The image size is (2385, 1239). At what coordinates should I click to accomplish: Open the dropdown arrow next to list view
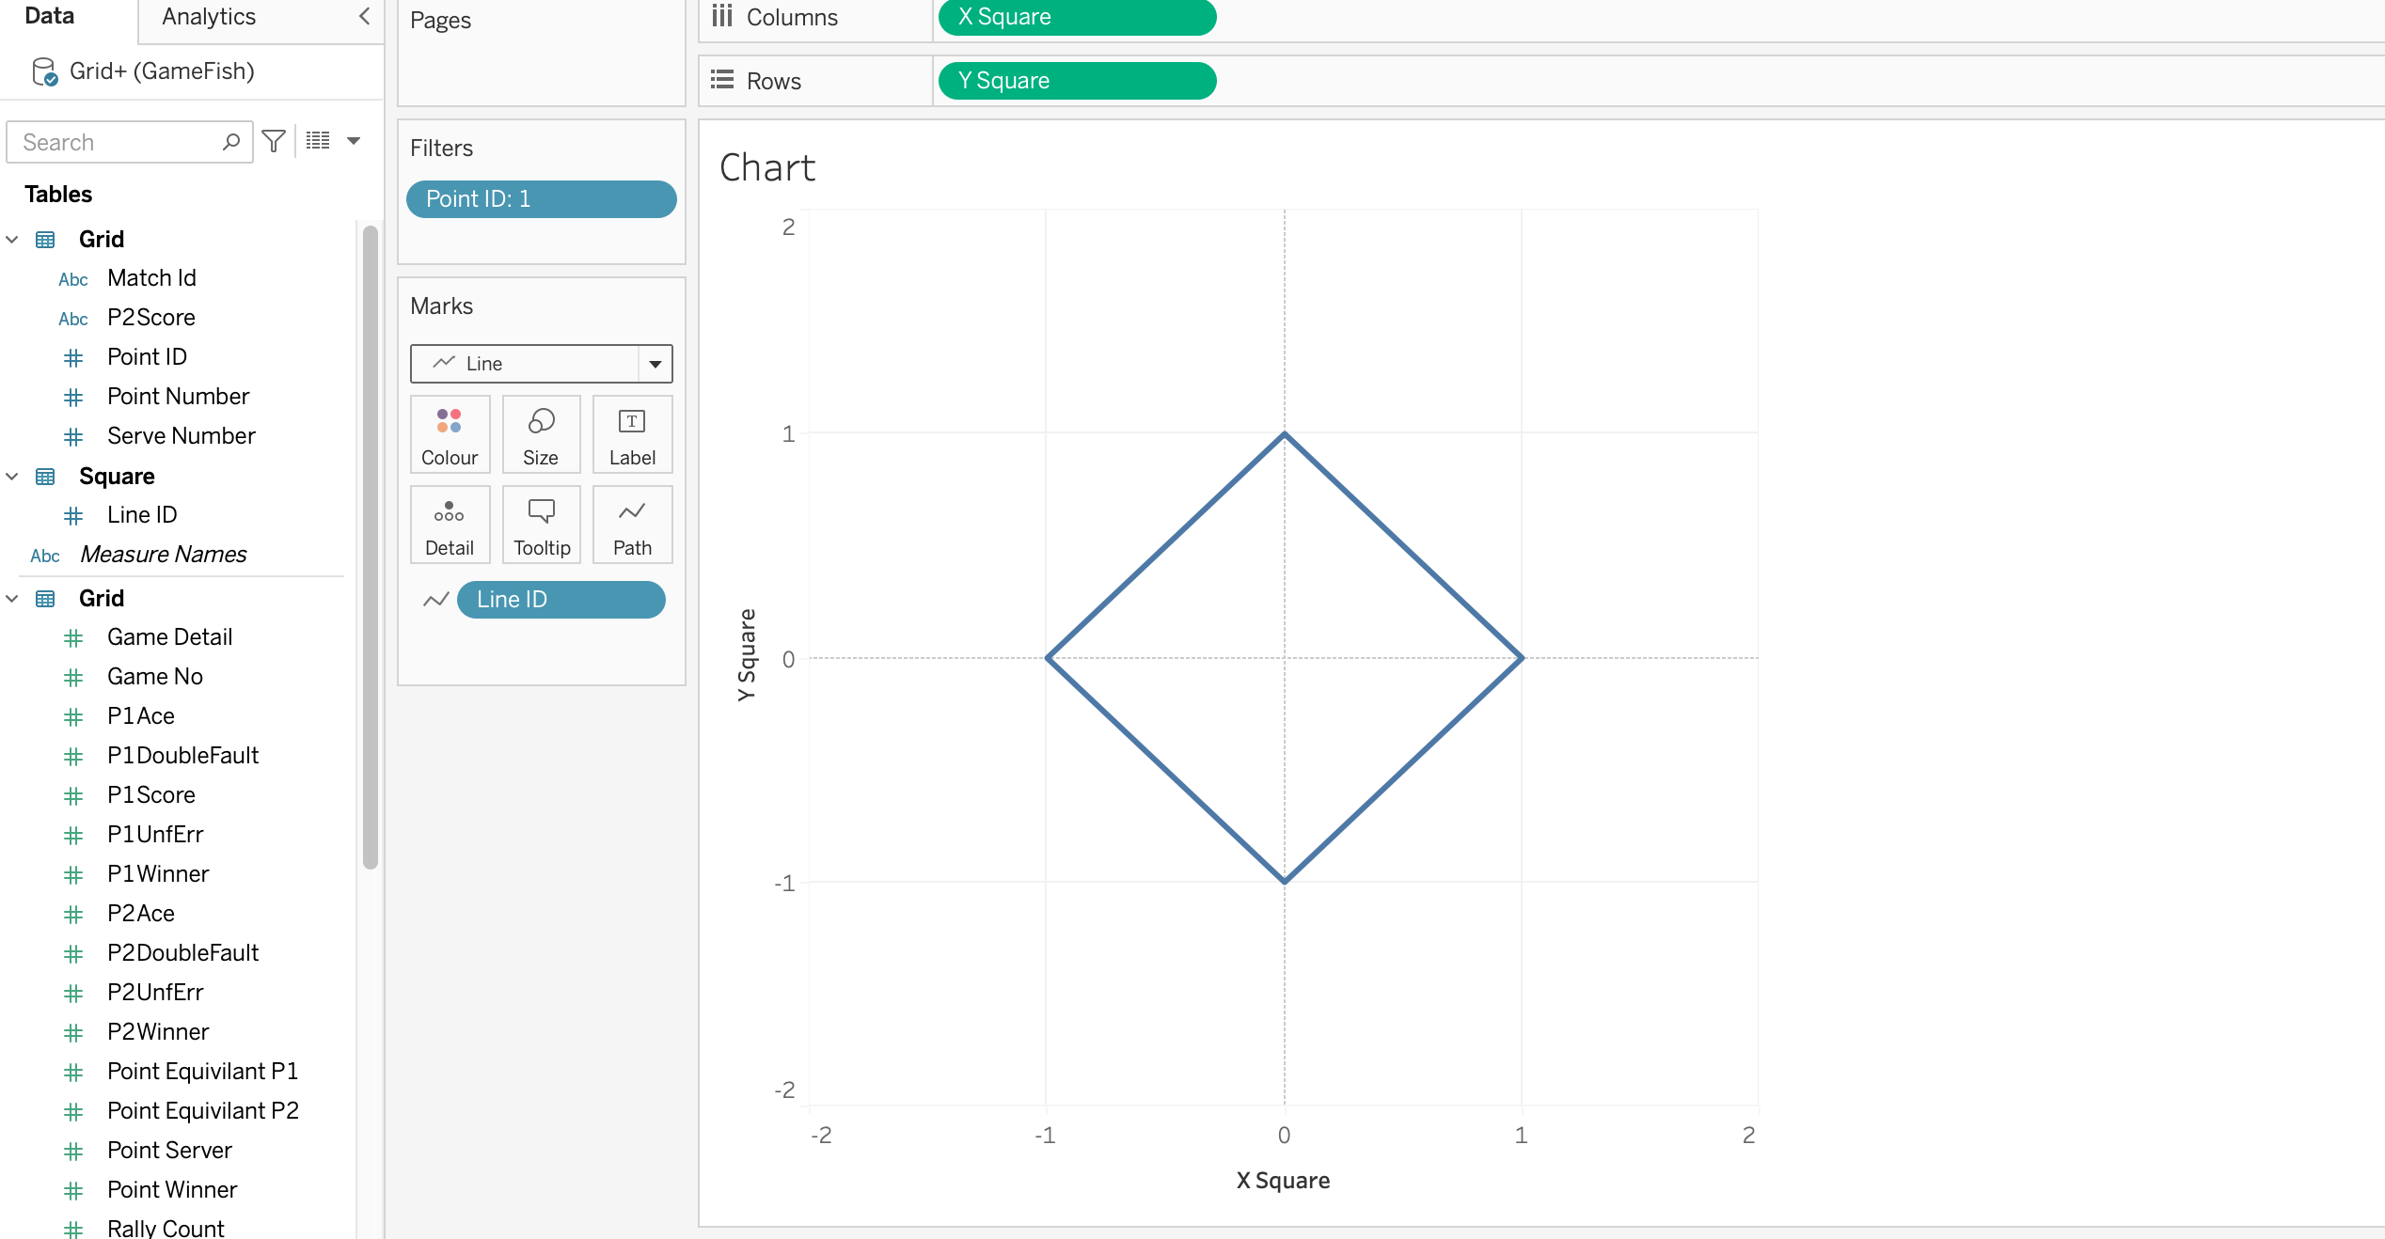pyautogui.click(x=354, y=141)
